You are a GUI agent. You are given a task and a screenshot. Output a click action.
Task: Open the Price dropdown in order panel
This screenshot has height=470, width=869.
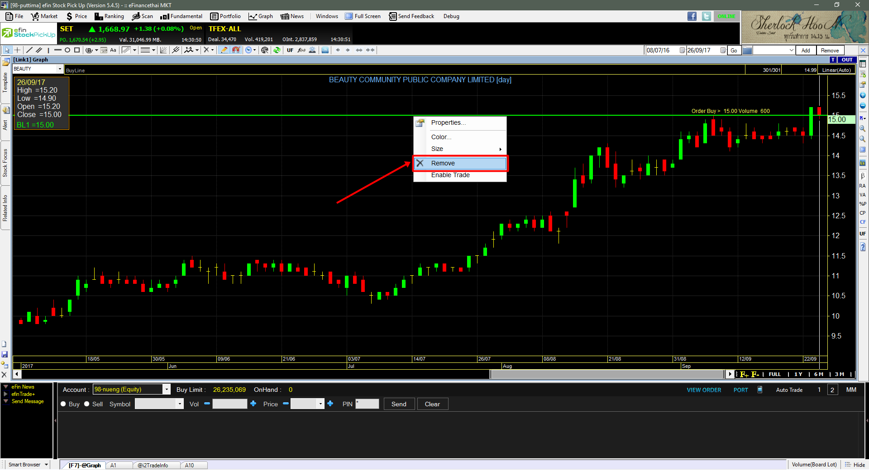coord(321,404)
